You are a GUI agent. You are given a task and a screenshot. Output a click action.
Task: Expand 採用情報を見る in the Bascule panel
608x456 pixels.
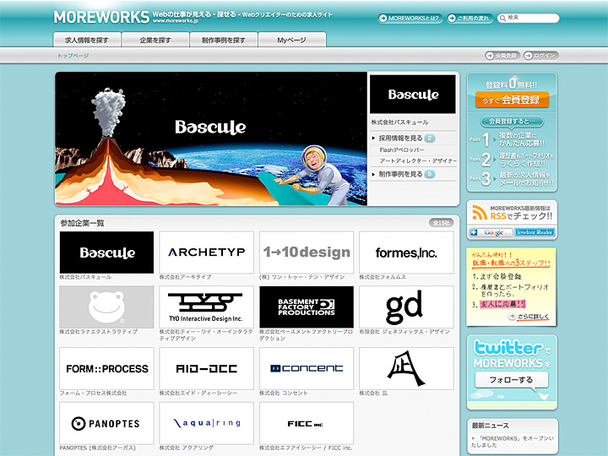(403, 138)
